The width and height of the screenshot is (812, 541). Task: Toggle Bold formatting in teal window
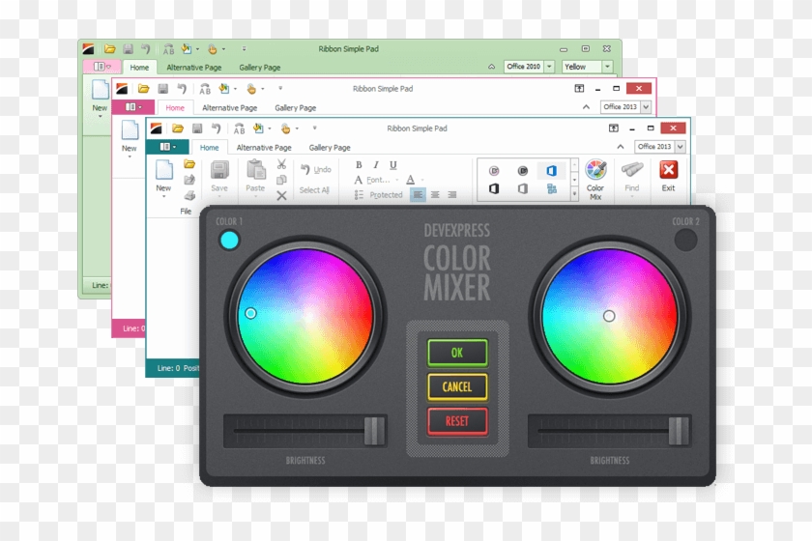point(359,164)
